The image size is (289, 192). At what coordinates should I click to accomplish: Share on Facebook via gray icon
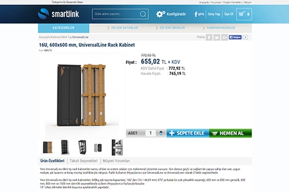pyautogui.click(x=209, y=37)
